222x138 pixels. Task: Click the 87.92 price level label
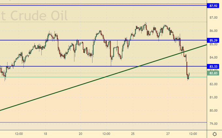point(214,6)
